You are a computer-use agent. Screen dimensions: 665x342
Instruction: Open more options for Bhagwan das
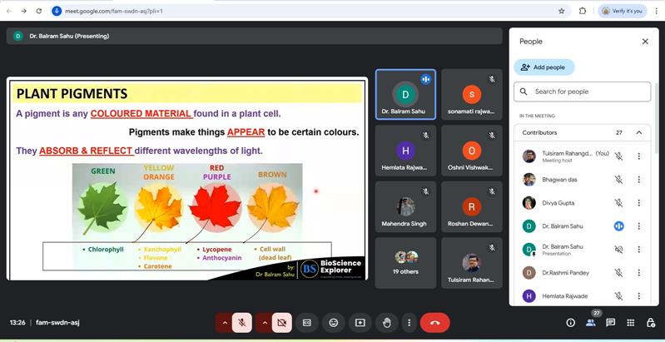638,179
